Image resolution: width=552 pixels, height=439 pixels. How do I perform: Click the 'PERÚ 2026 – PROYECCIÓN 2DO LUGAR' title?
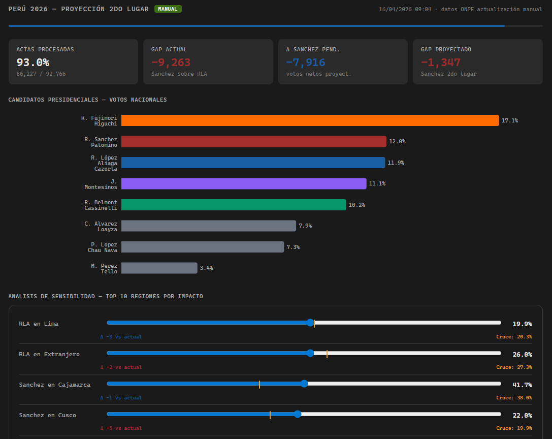click(x=79, y=9)
